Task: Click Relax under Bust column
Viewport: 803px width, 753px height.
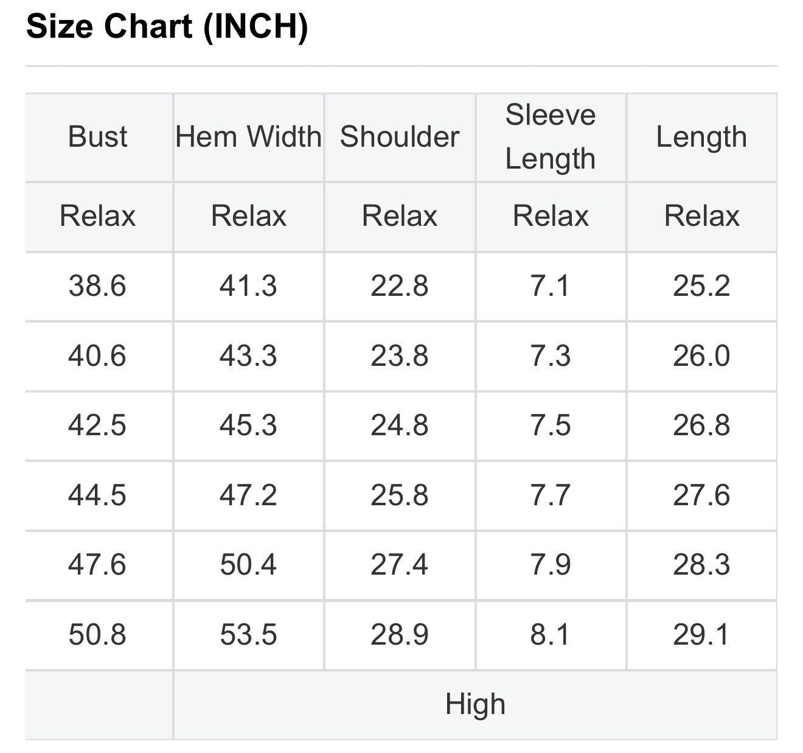Action: click(97, 216)
